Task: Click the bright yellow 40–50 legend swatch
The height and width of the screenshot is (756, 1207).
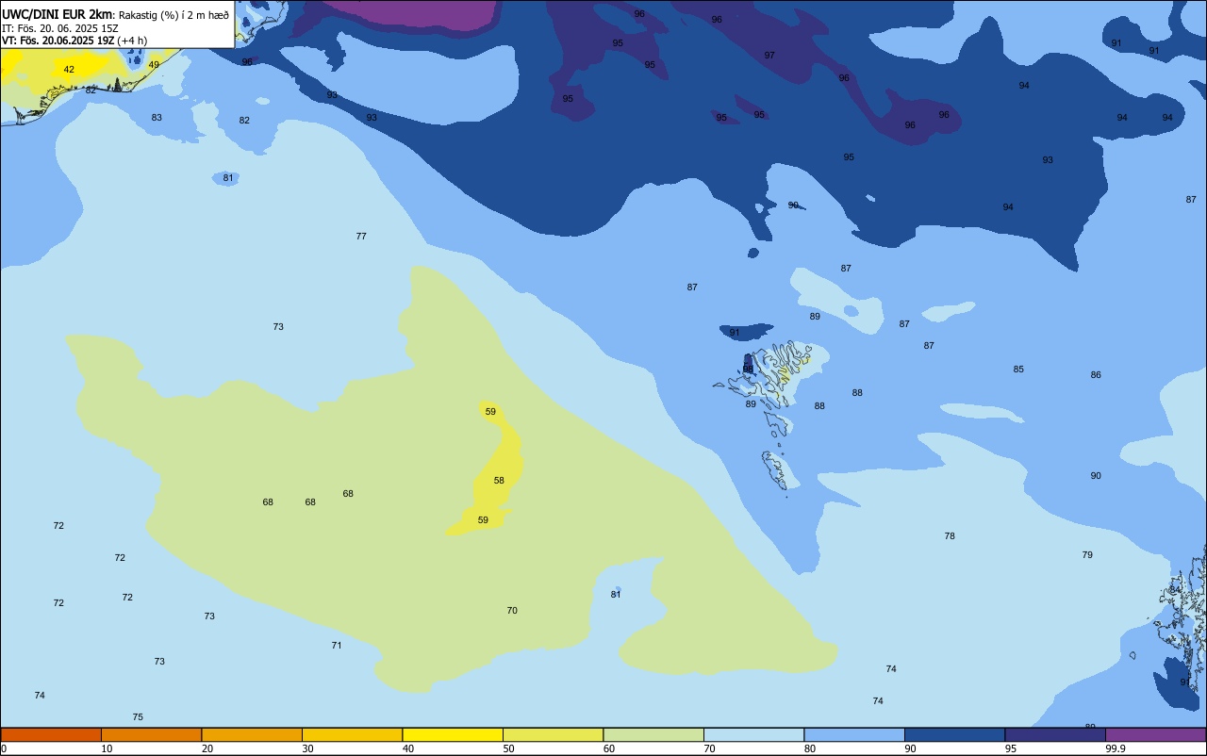Action: click(x=453, y=735)
